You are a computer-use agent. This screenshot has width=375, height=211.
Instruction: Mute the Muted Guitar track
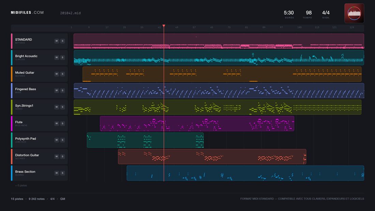57,74
